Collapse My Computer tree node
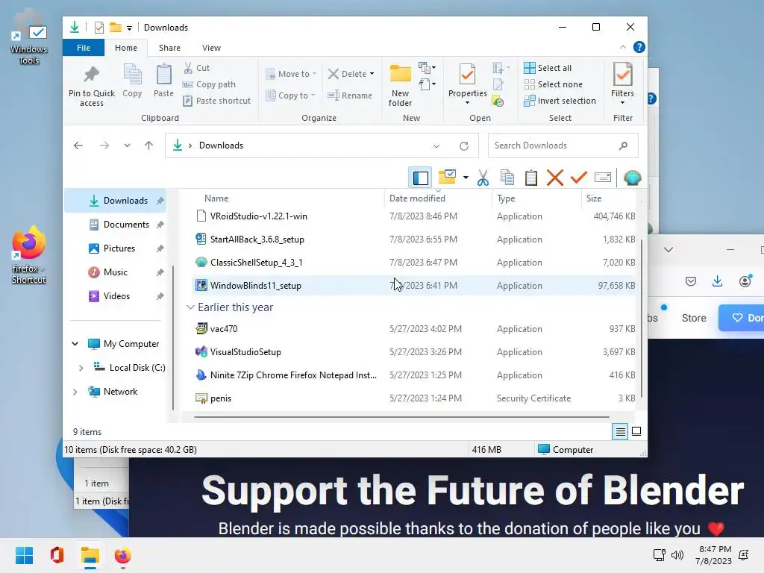Image resolution: width=764 pixels, height=573 pixels. pyautogui.click(x=75, y=343)
